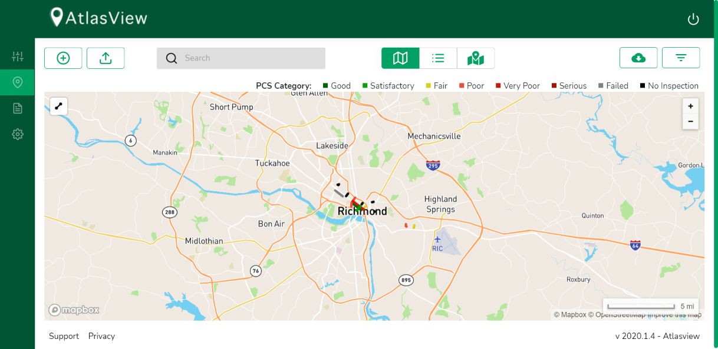Viewport: 718px width, 349px height.
Task: Toggle fullscreen map expand icon
Action: (x=59, y=106)
